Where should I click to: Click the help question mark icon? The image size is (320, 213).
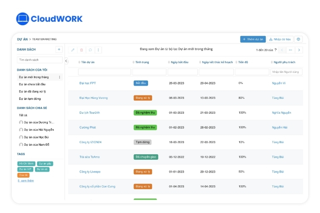(298, 39)
